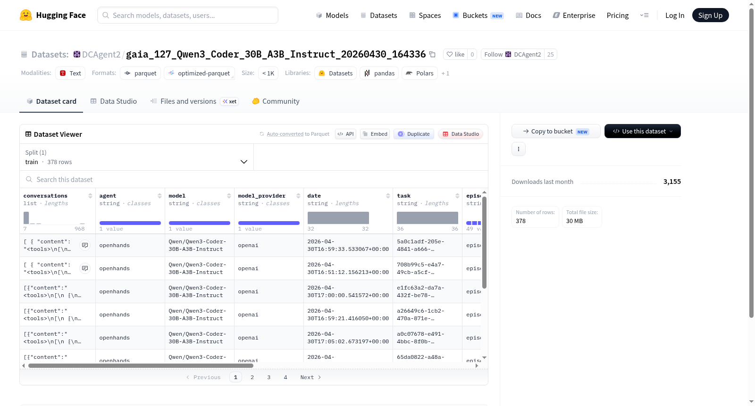Open conversation viewer icon in second row

coord(85,268)
